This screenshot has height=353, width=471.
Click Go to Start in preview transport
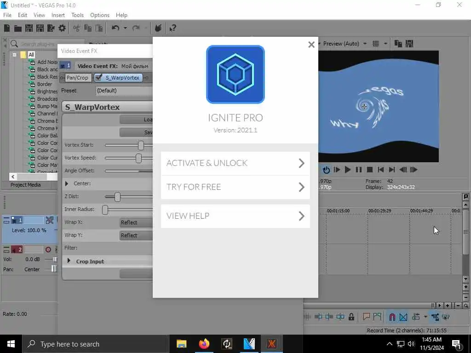[380, 170]
